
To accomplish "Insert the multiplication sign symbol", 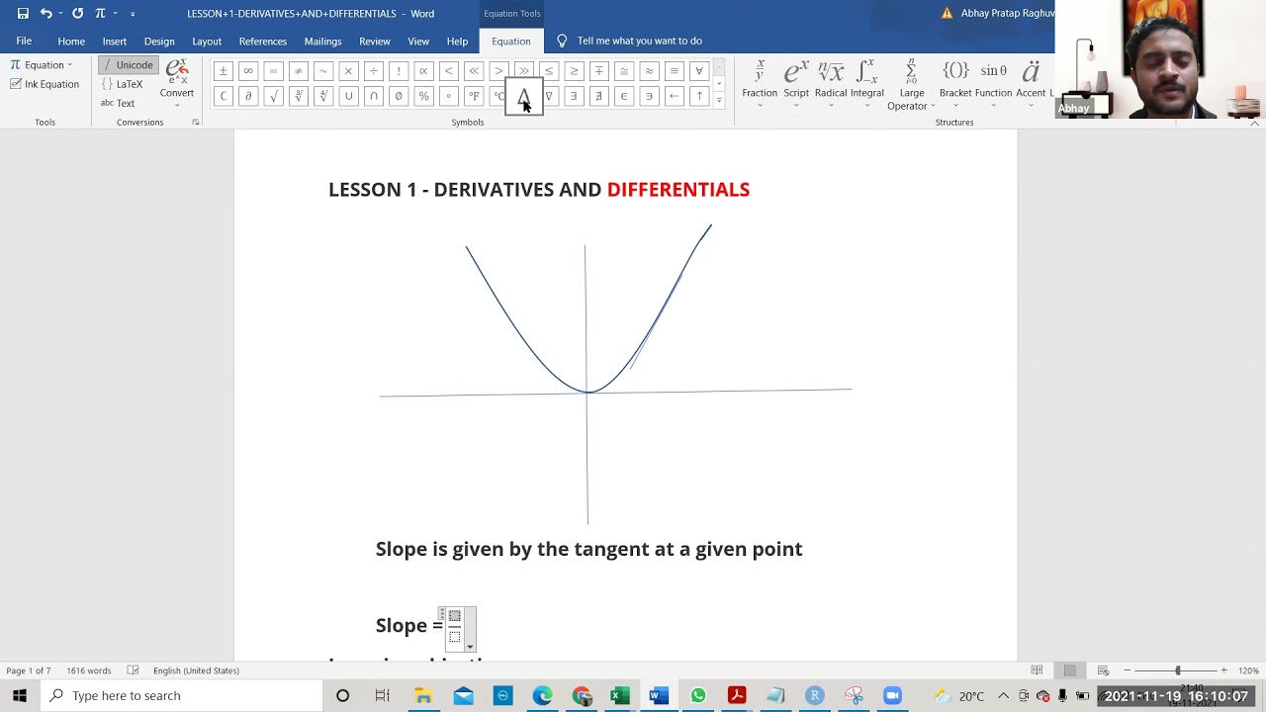I will pos(348,71).
